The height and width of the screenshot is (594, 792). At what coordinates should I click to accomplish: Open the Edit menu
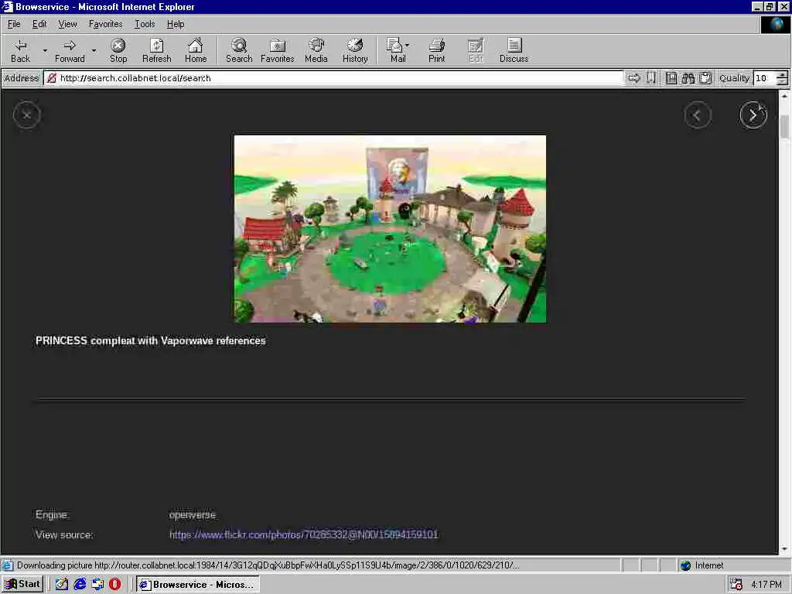pyautogui.click(x=39, y=24)
